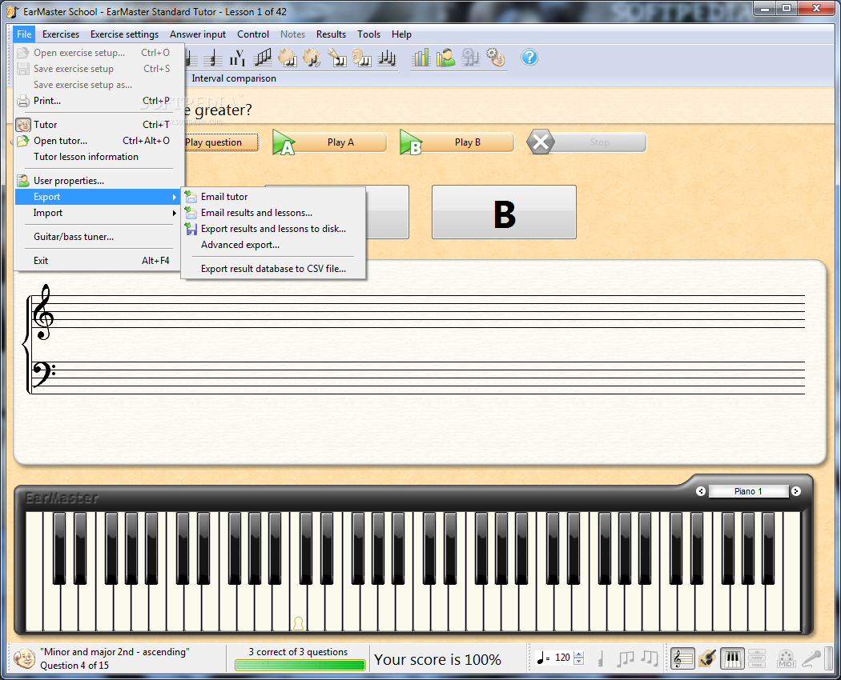Click the Email tutor envelope icon
The height and width of the screenshot is (680, 841).
pyautogui.click(x=191, y=197)
